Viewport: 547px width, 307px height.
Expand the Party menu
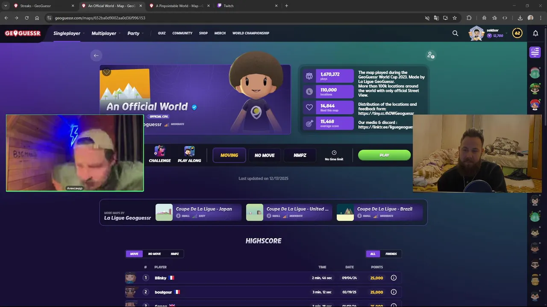[135, 33]
